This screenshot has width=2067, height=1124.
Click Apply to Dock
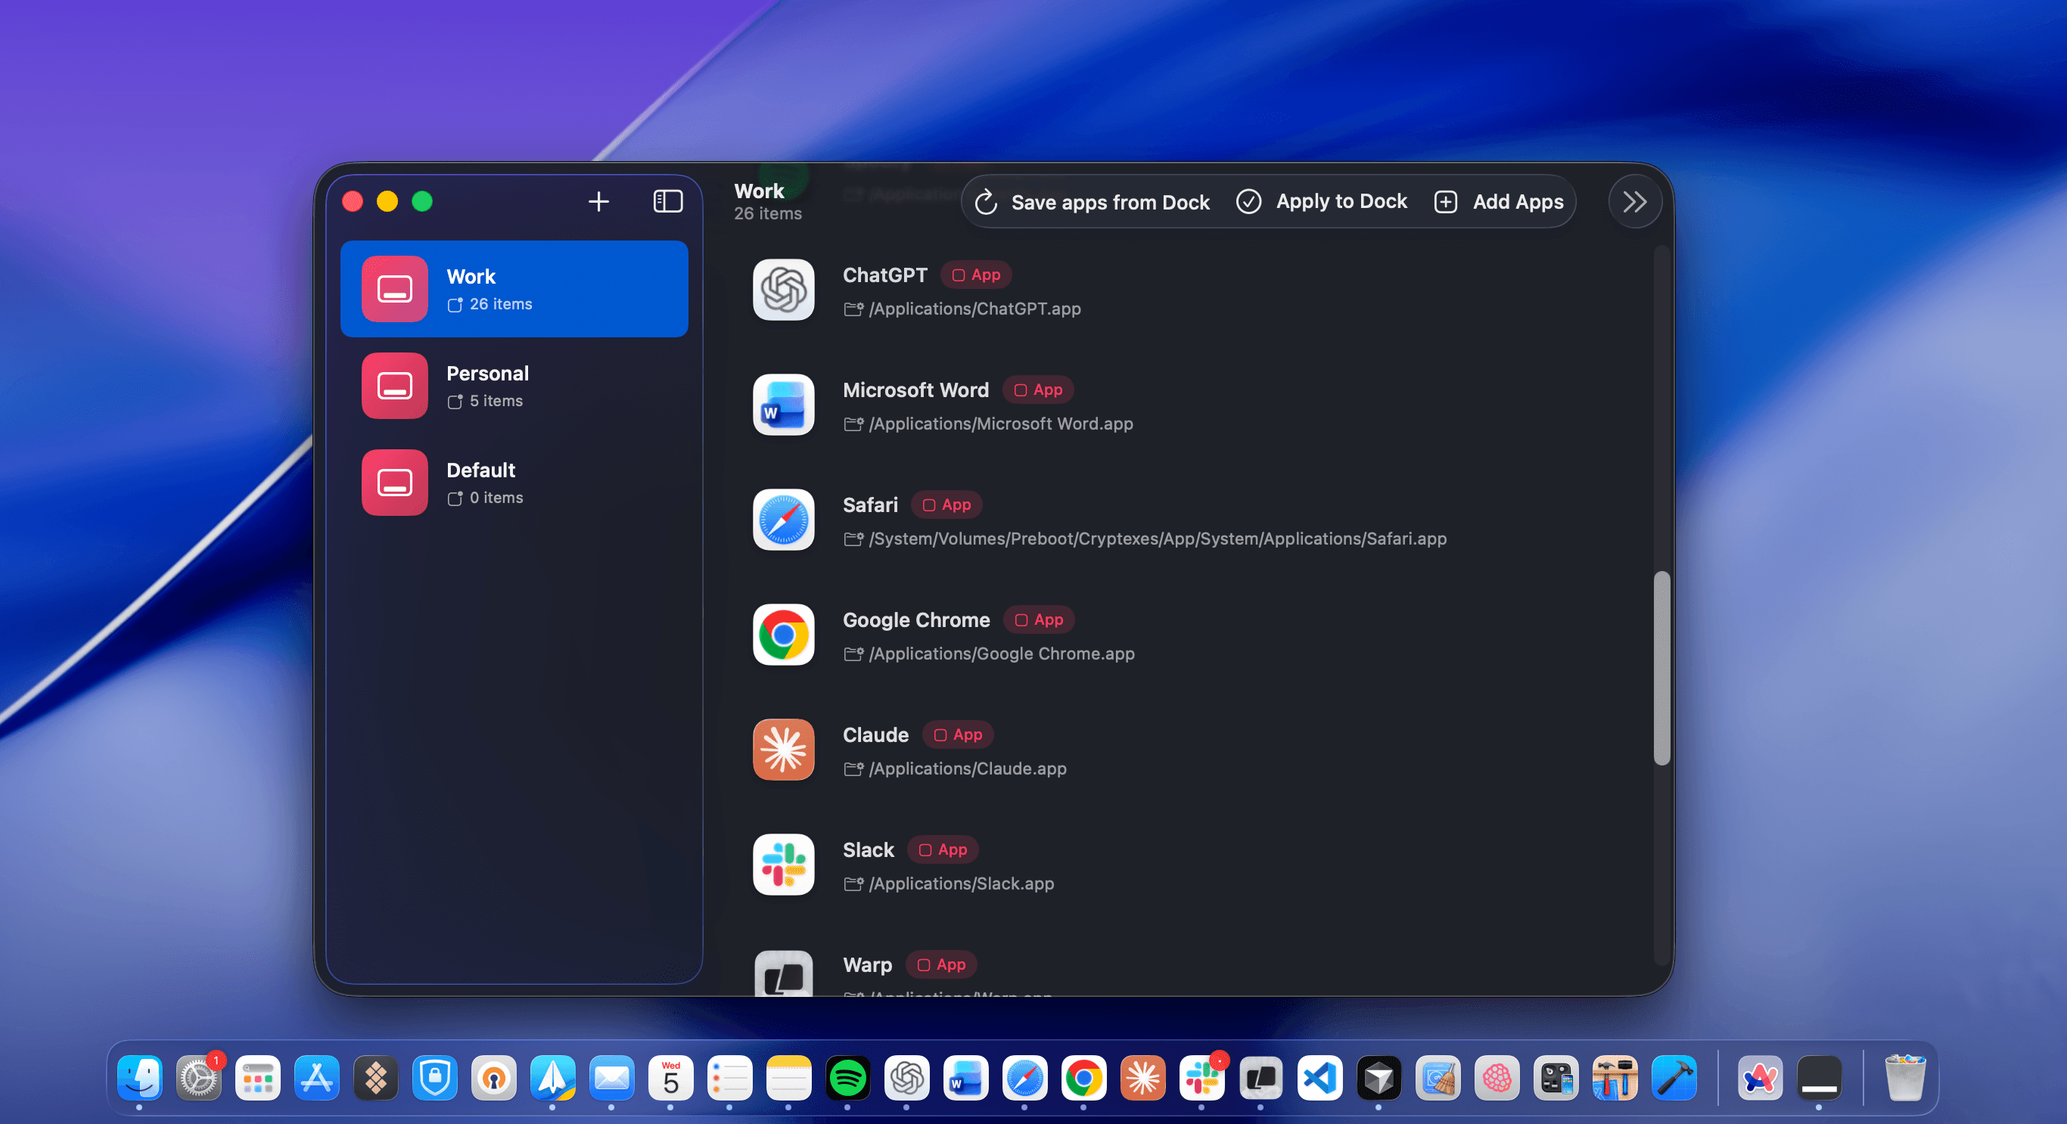pos(1321,201)
